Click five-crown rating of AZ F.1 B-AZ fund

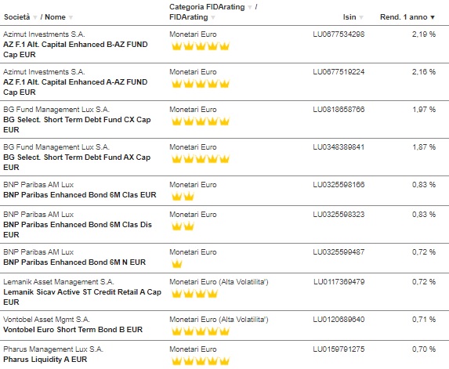pos(201,45)
